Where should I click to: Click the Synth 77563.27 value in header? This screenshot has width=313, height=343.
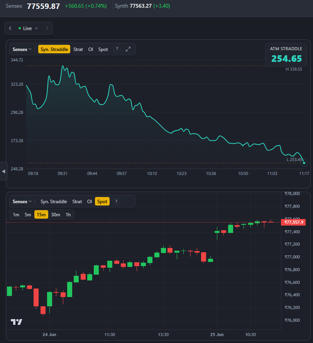[141, 6]
